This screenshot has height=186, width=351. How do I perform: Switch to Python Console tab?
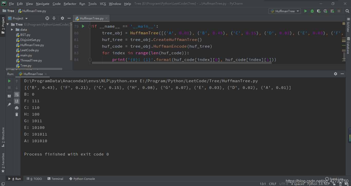point(82,179)
